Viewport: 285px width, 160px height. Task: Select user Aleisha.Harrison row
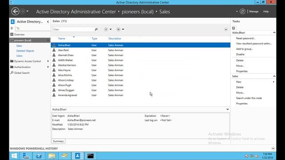[141, 65]
